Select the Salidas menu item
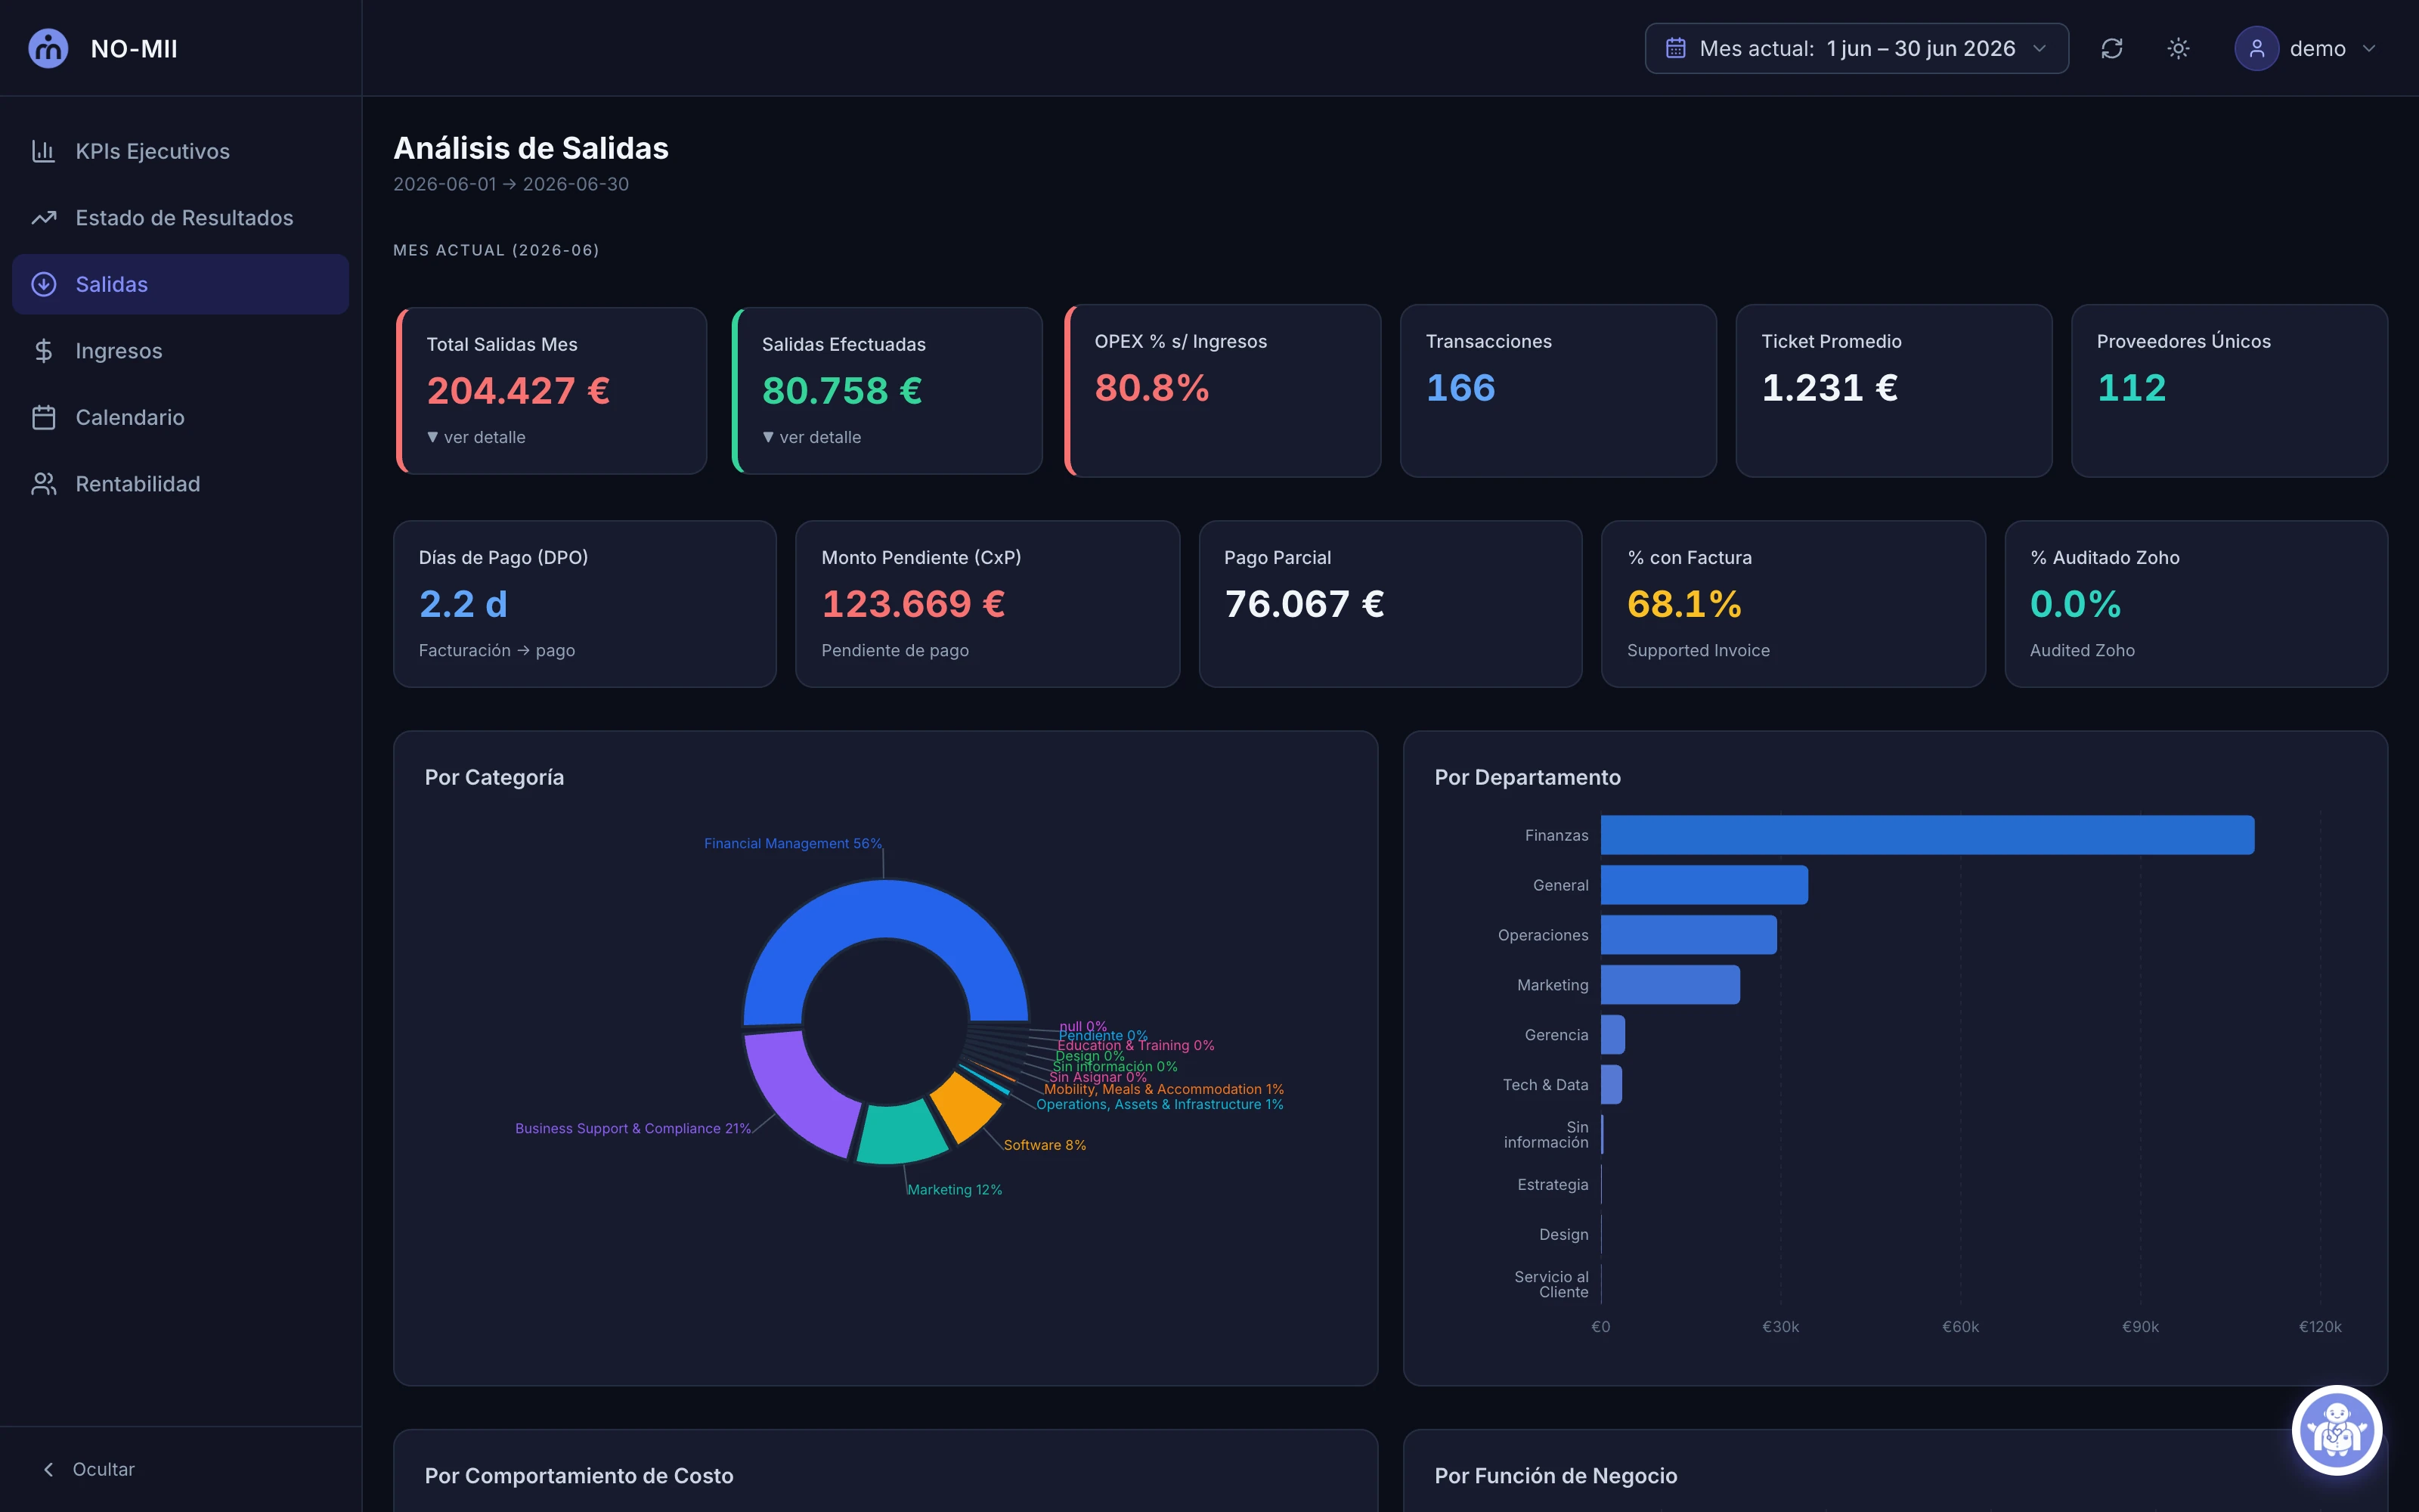Screen dimensions: 2419x1512 [x=180, y=284]
